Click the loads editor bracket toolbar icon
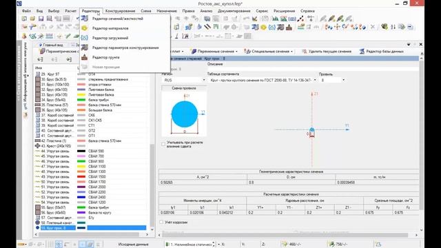Image resolution: width=441 pixels, height=248 pixels. coord(272,28)
